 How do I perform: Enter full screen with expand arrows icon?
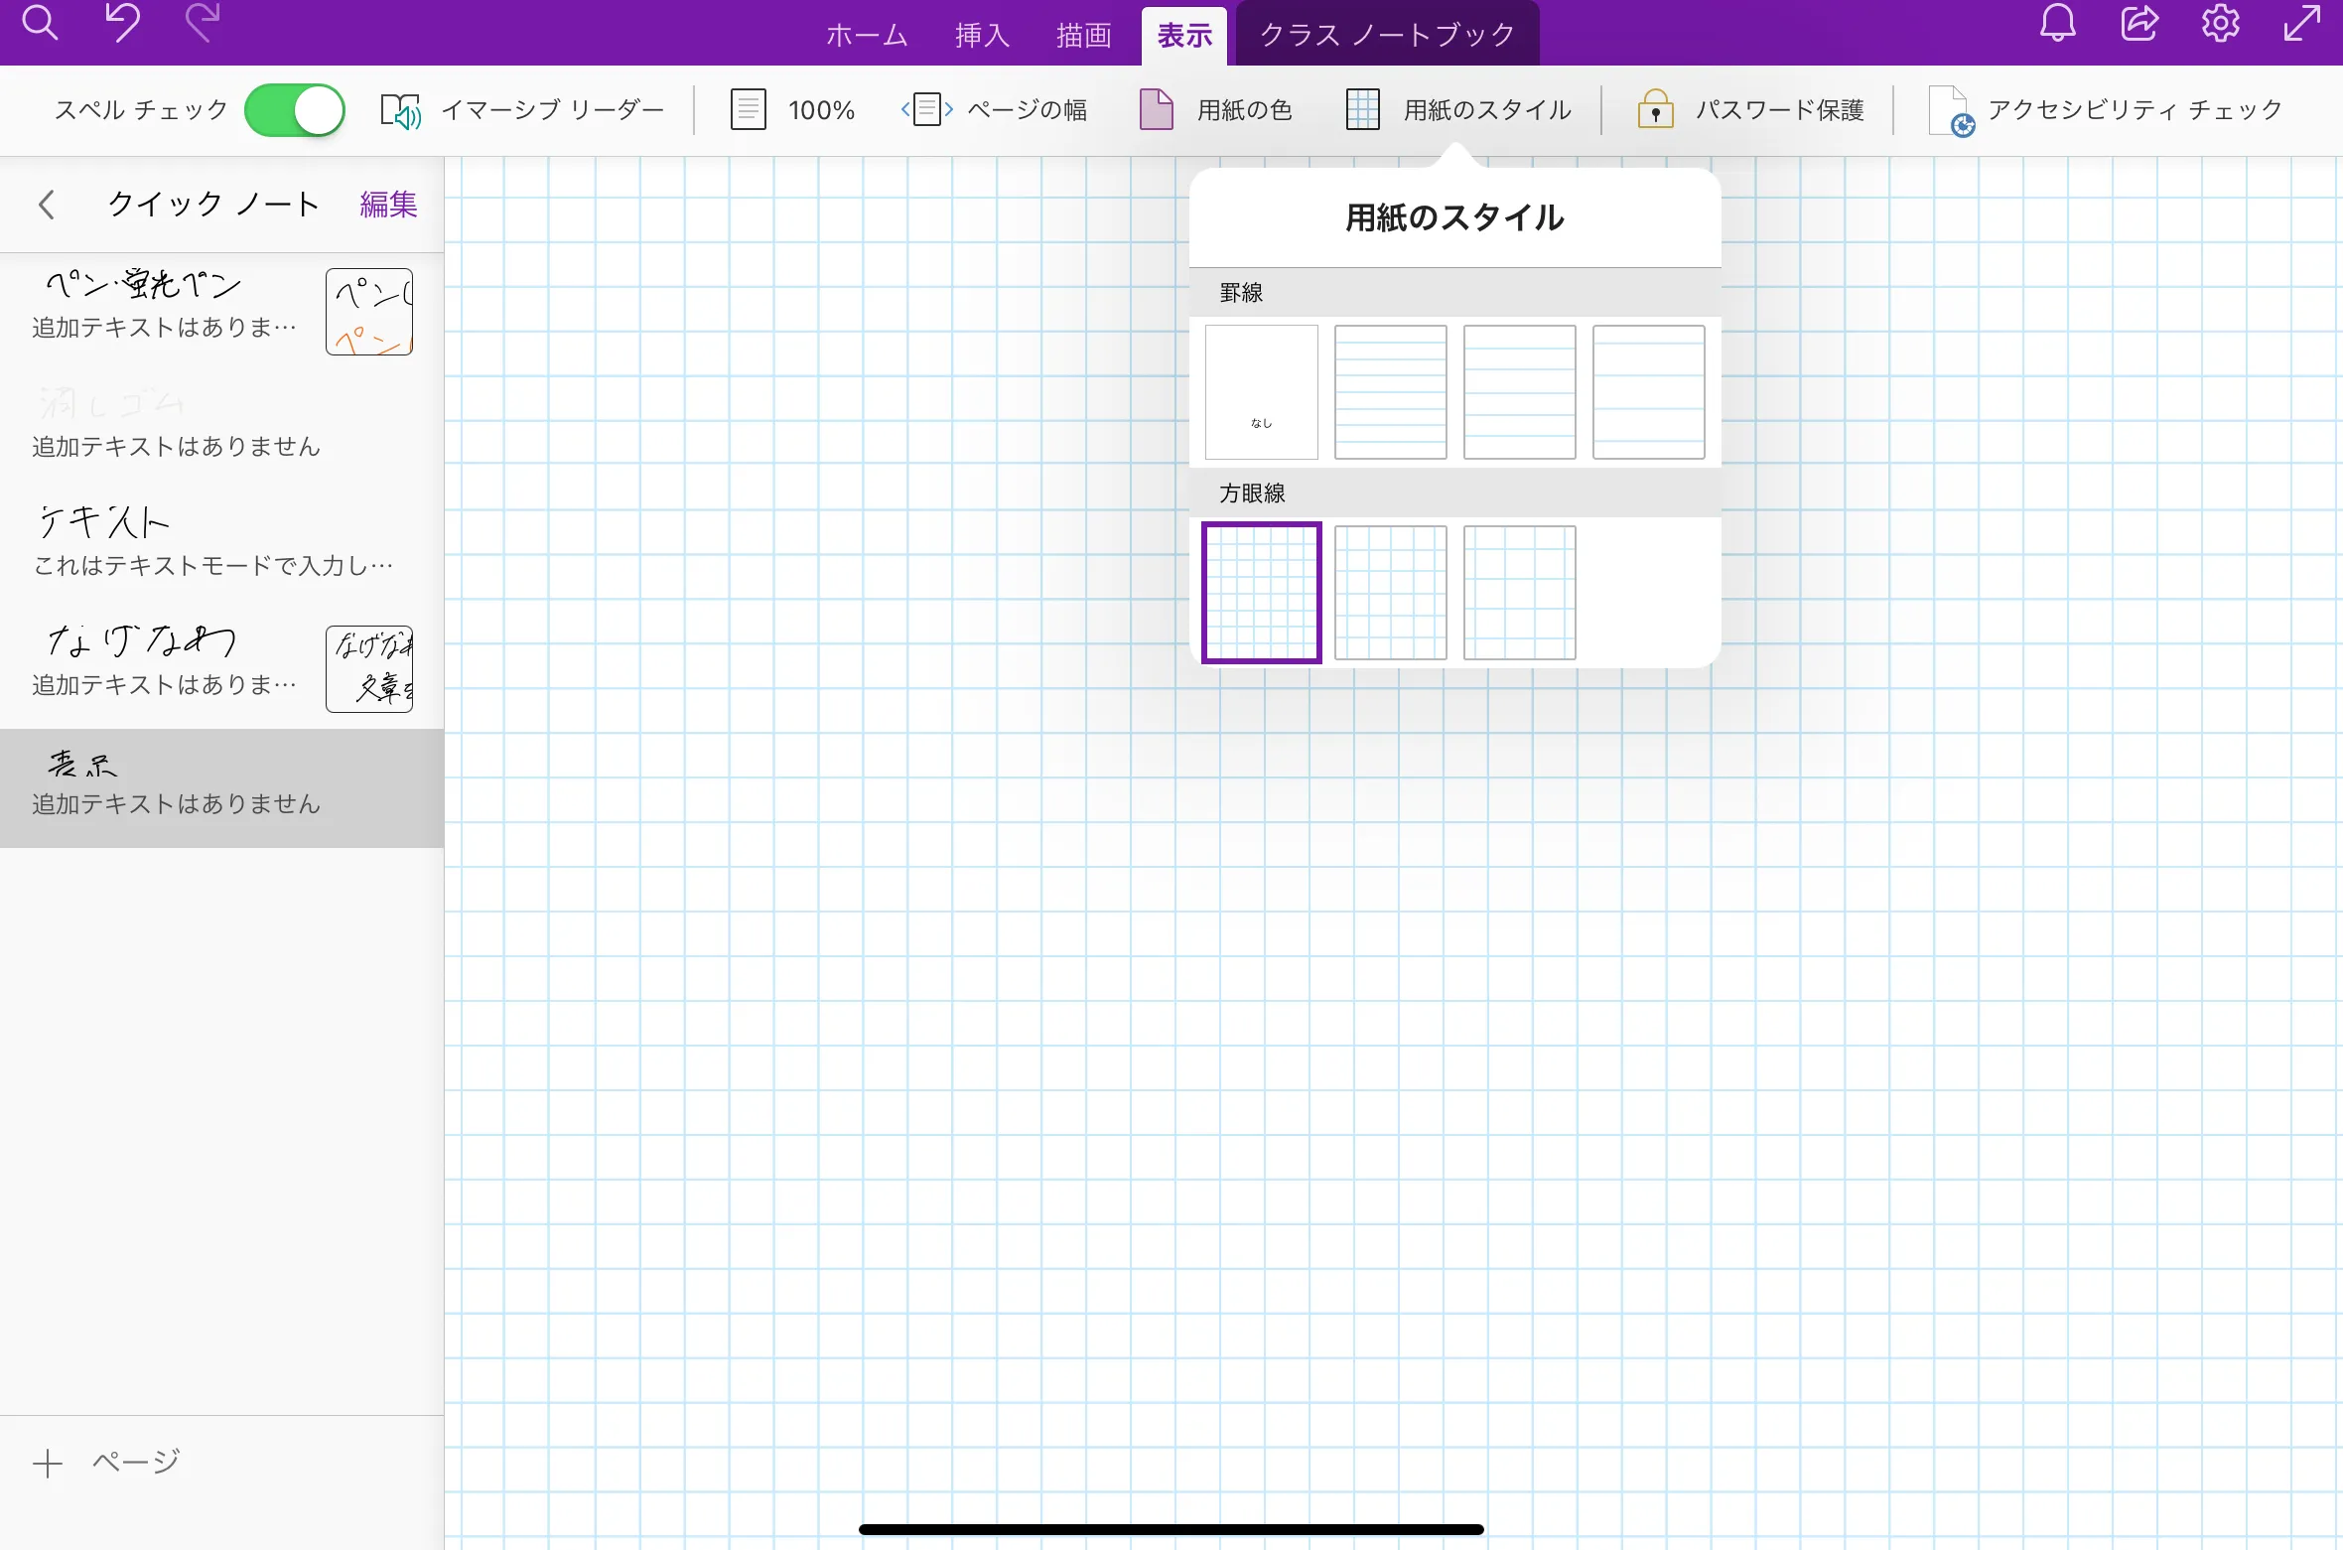pos(2301,24)
